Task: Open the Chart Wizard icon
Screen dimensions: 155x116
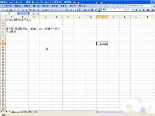Action: (85, 10)
